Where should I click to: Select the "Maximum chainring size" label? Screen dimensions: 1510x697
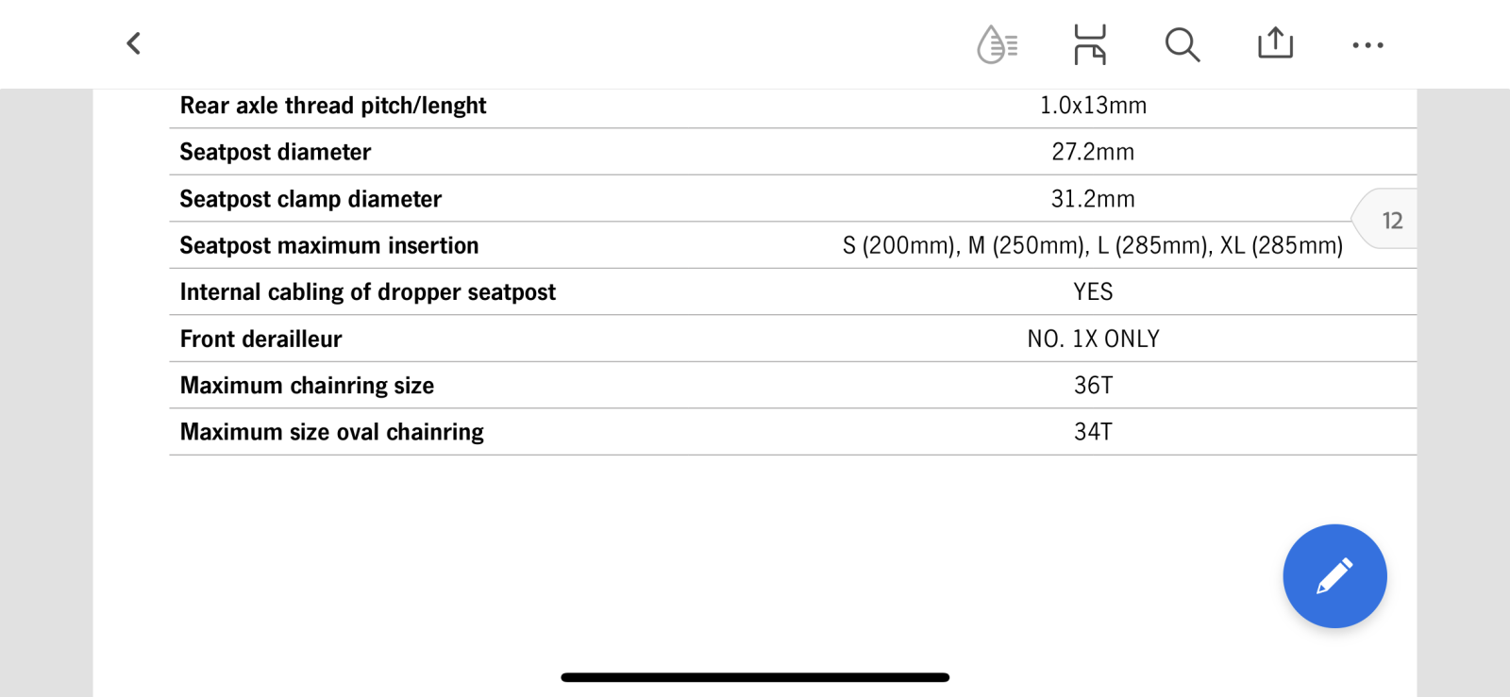click(307, 386)
